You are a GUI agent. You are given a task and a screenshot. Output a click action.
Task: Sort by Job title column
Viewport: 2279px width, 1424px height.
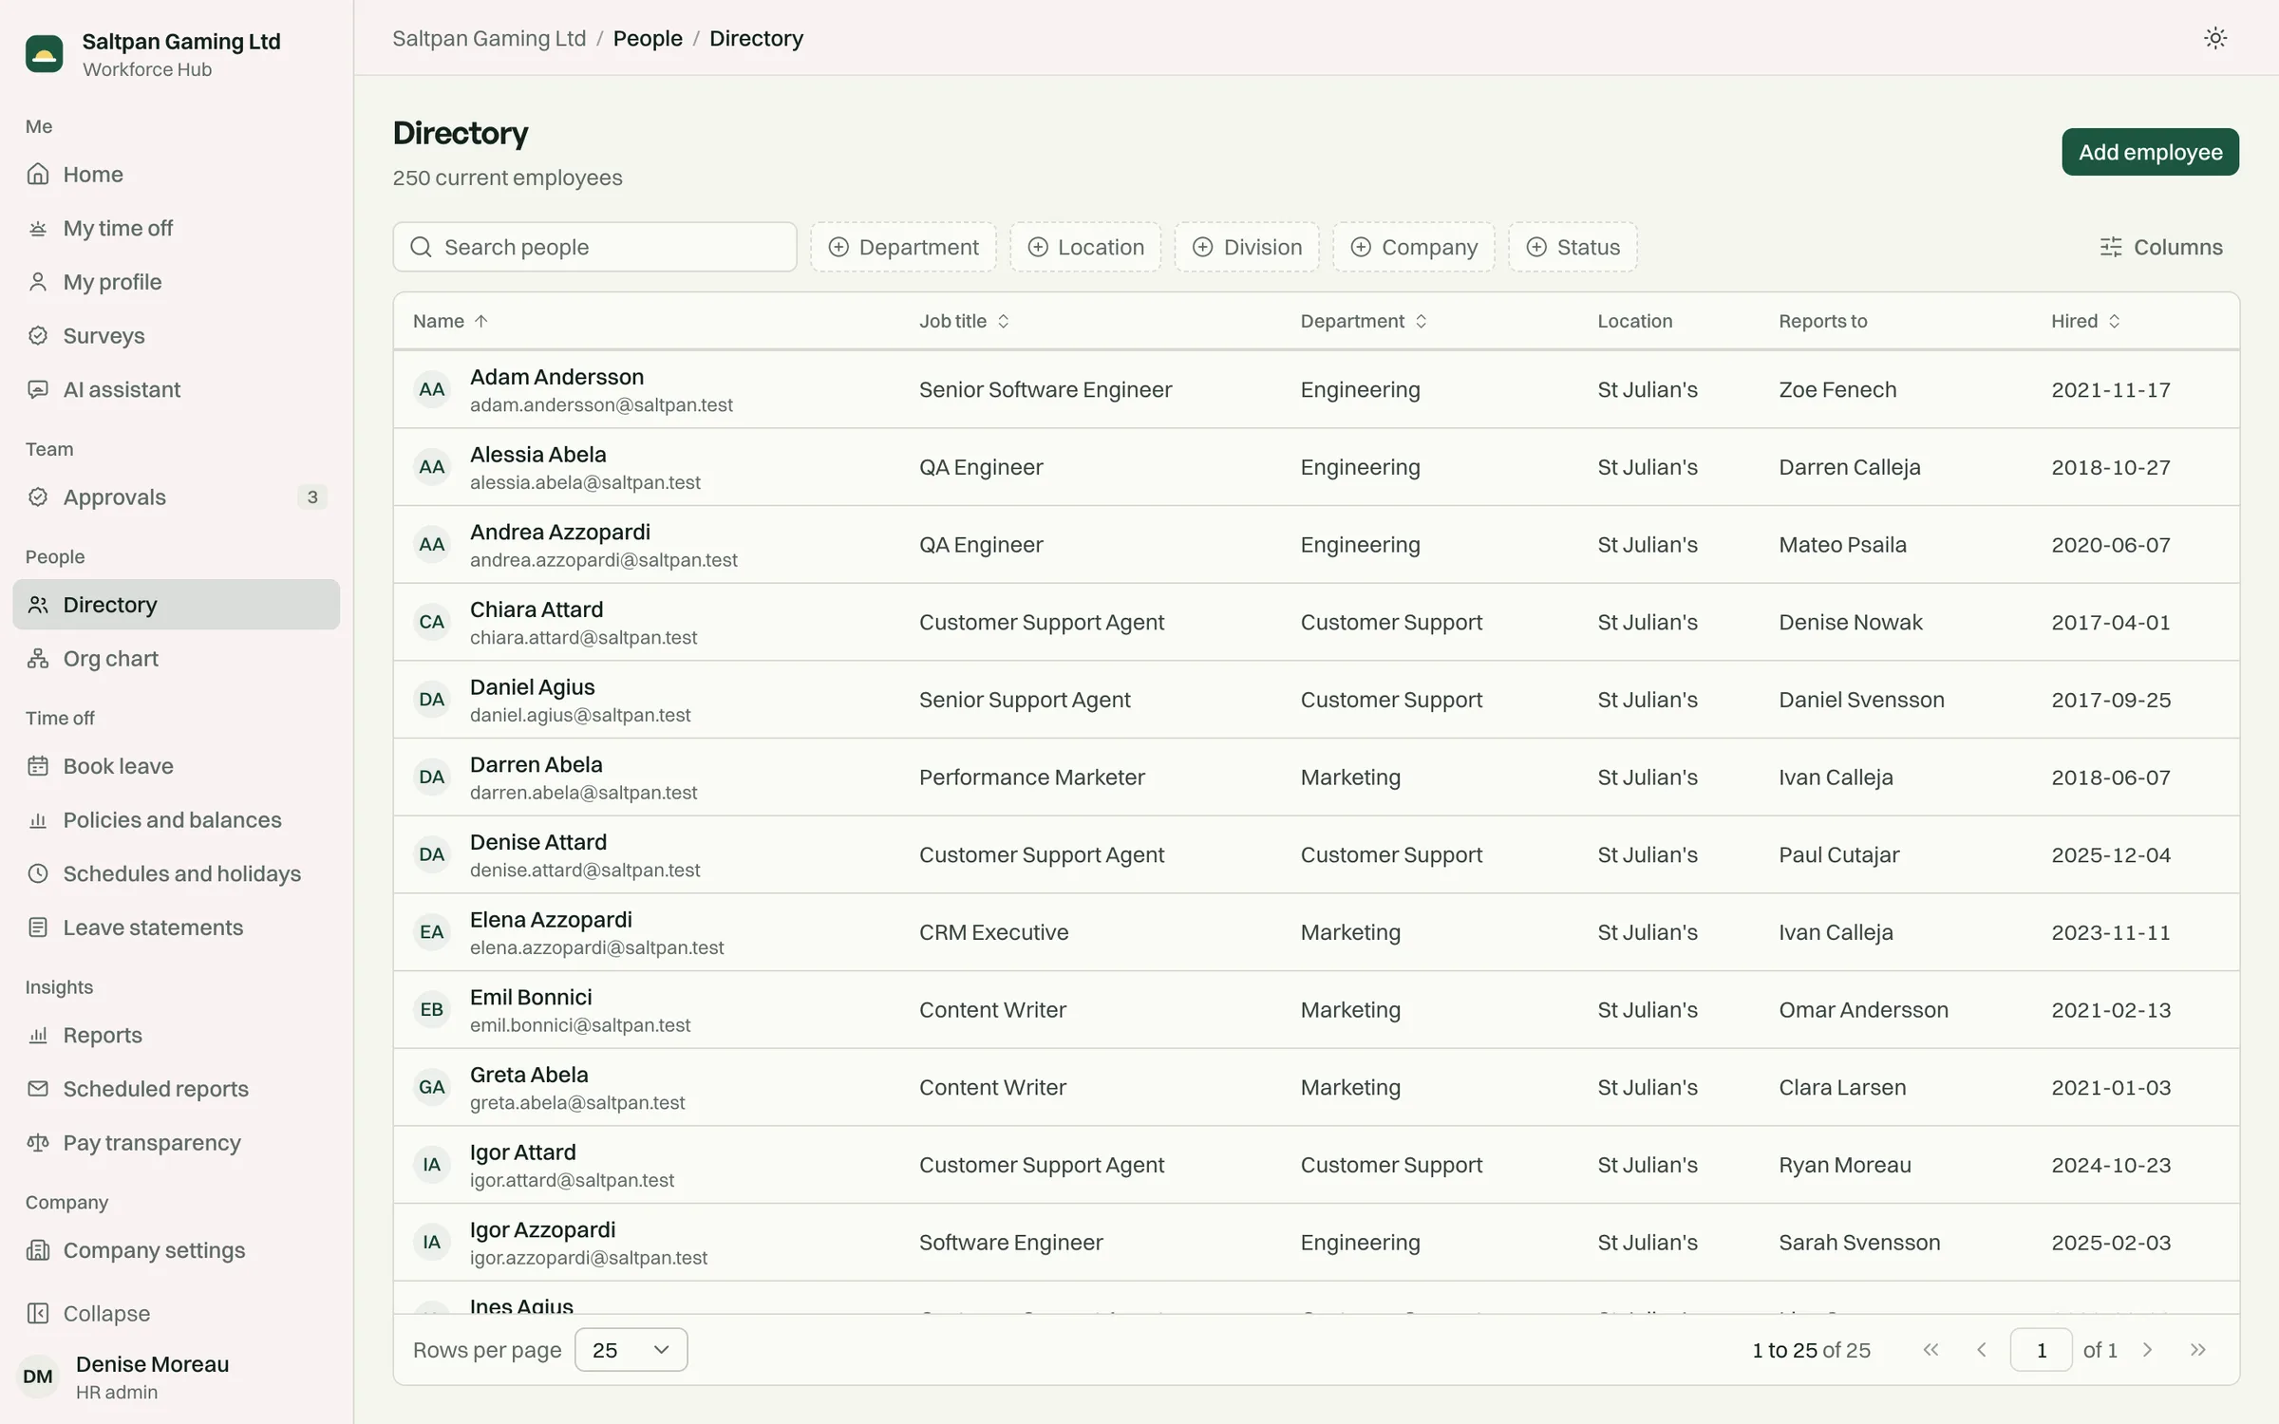click(964, 322)
